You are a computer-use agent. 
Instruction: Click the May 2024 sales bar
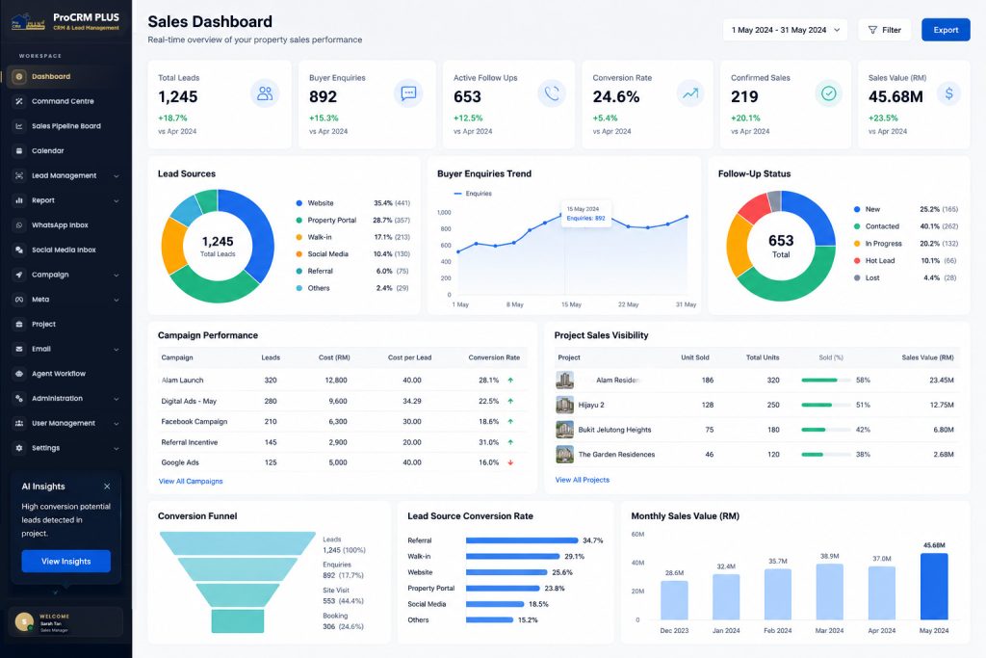[x=934, y=587]
